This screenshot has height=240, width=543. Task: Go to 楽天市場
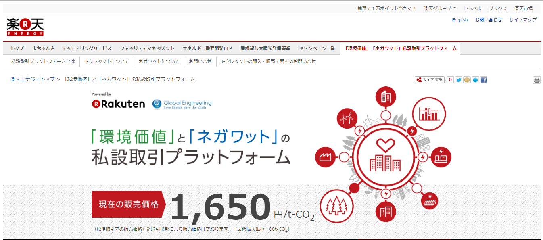(x=524, y=8)
